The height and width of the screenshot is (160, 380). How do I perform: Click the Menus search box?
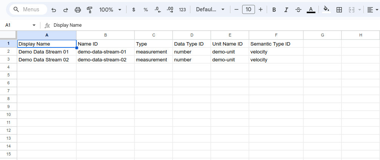[x=28, y=9]
